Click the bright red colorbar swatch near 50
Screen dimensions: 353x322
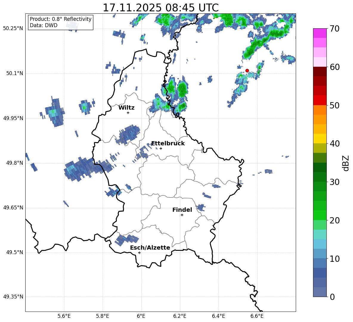pyautogui.click(x=320, y=100)
